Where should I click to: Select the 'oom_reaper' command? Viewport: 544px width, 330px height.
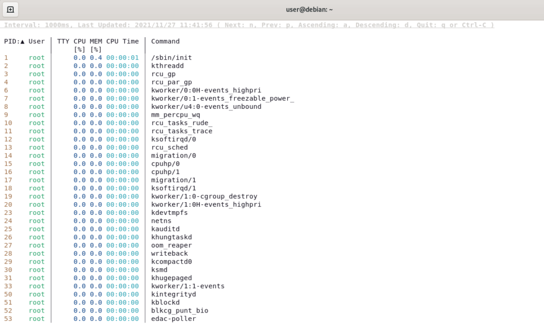pos(172,245)
